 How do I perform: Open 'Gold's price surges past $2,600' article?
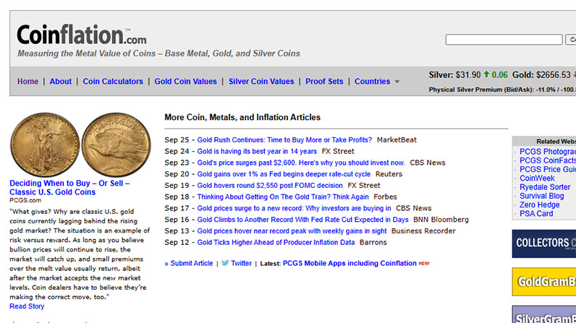[x=301, y=163]
